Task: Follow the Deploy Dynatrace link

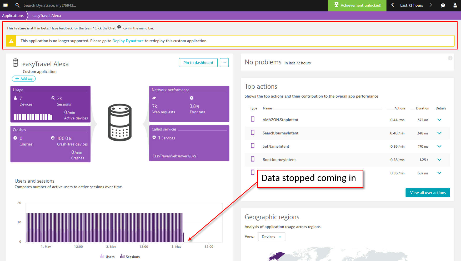Action: click(x=128, y=41)
